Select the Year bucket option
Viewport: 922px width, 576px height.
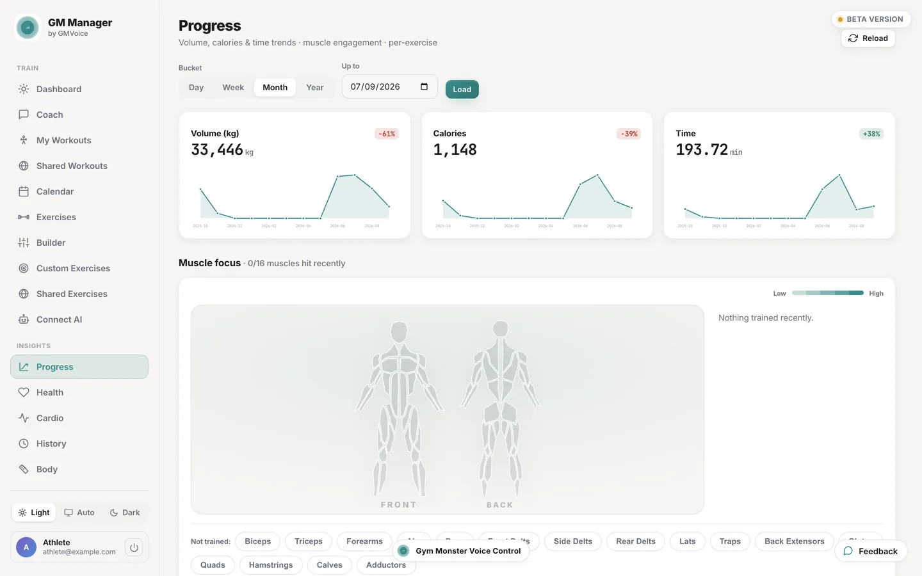click(x=315, y=88)
